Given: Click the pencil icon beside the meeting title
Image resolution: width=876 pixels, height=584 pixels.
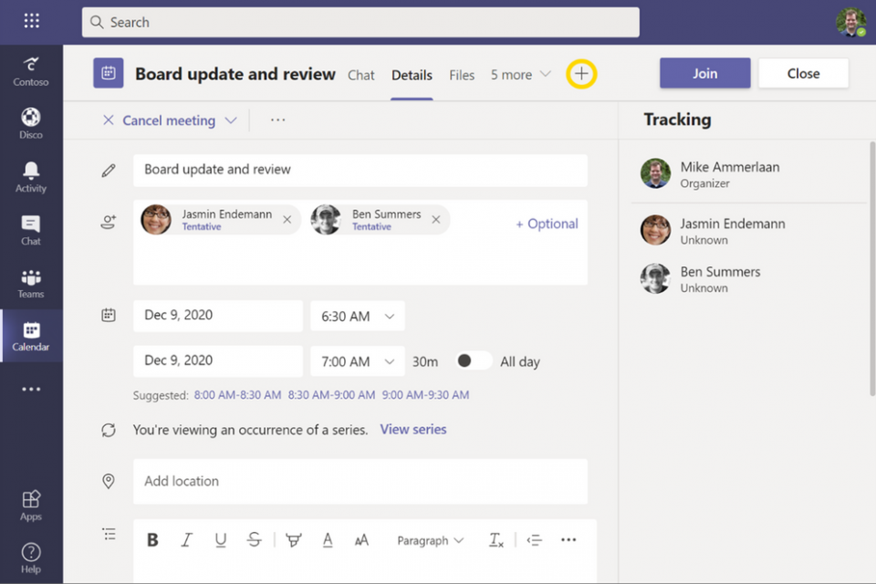Looking at the screenshot, I should point(109,170).
